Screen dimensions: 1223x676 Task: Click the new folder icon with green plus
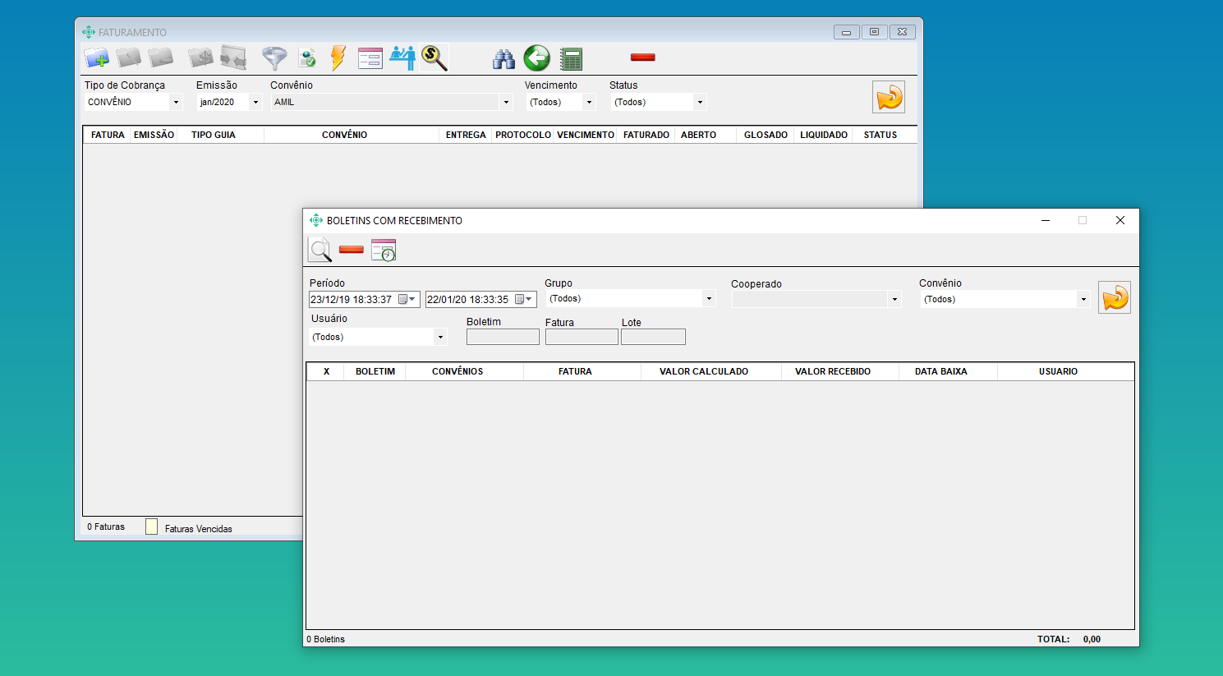coord(96,58)
